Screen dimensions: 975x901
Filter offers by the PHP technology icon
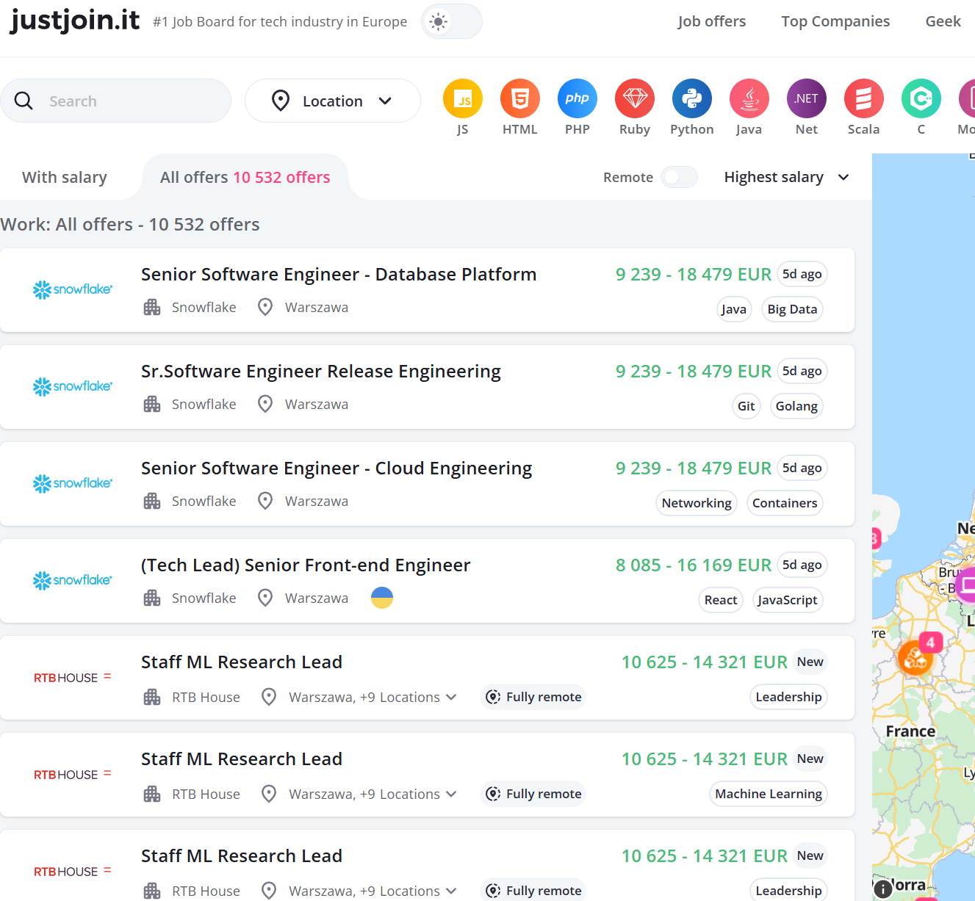[x=577, y=98]
